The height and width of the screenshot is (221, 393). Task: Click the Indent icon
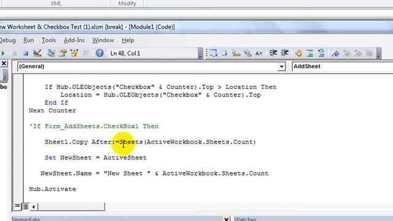tap(273, 53)
